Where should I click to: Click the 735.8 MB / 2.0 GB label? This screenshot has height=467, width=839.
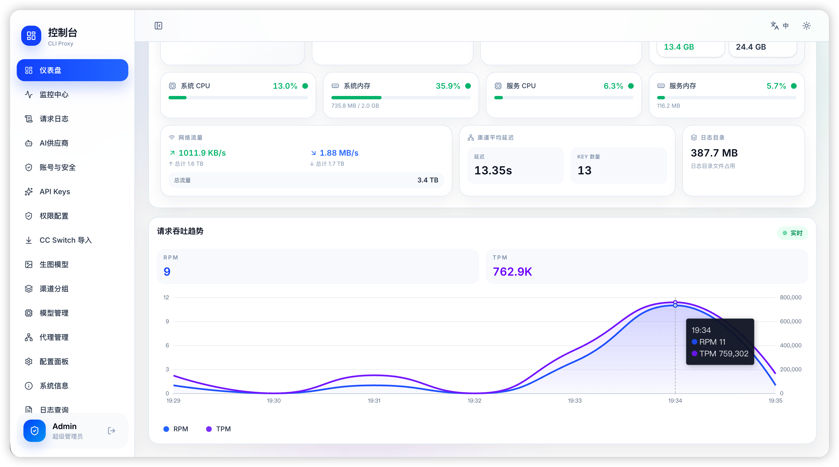click(355, 105)
